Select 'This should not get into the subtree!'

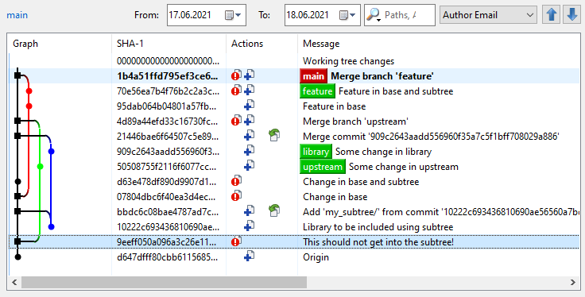click(x=378, y=242)
